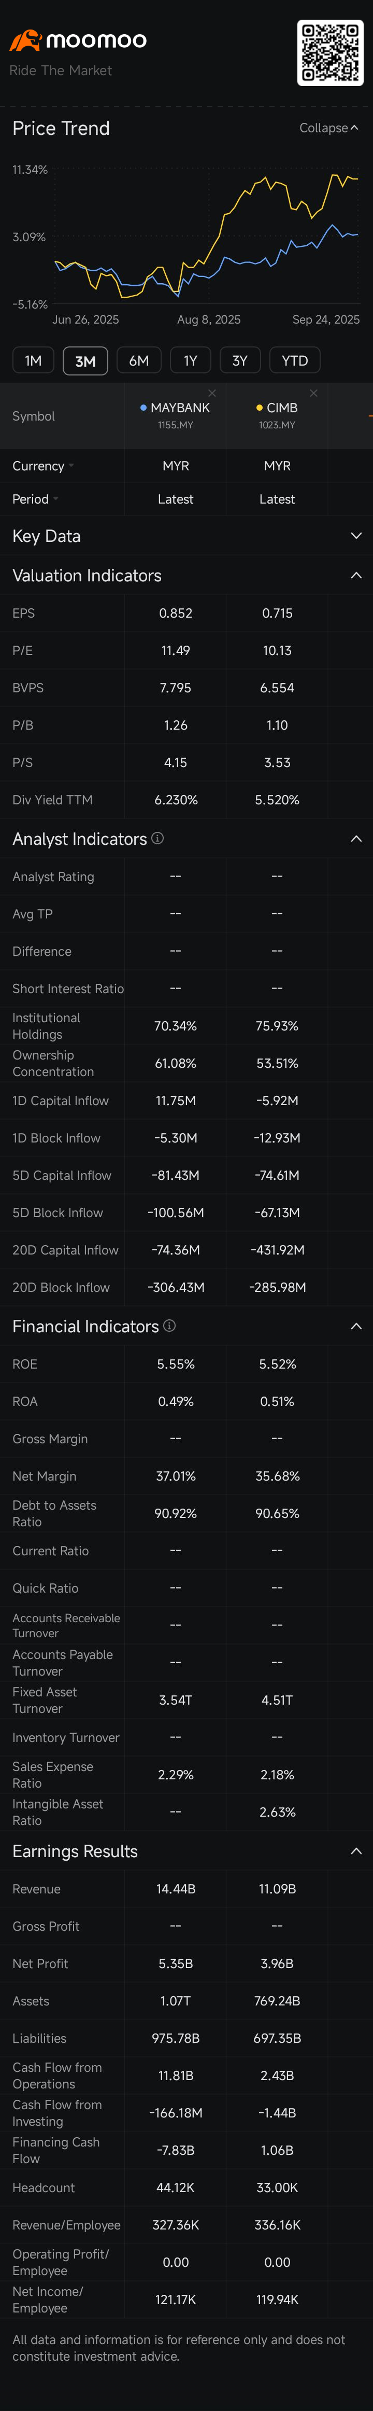
Task: Select the 6M time range
Action: coord(138,360)
